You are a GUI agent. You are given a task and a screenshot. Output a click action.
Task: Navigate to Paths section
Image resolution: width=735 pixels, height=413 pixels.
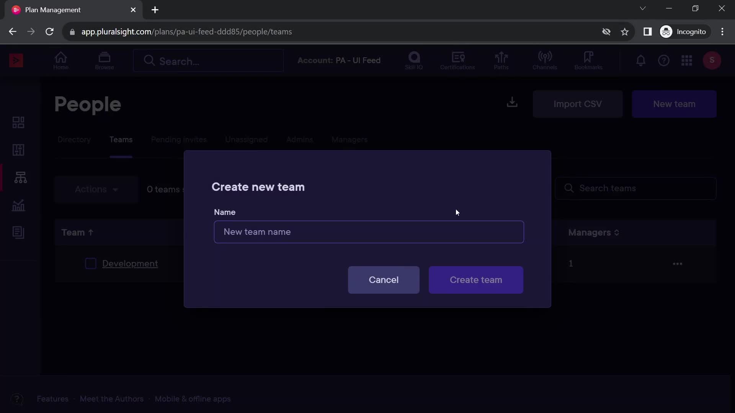502,60
